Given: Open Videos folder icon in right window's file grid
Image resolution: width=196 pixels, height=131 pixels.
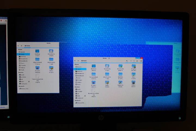Looking at the screenshot, I should tap(134, 82).
